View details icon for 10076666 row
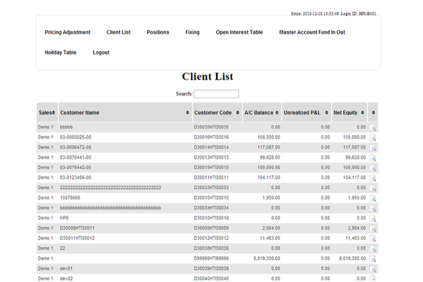423x282 pixels. [373, 198]
